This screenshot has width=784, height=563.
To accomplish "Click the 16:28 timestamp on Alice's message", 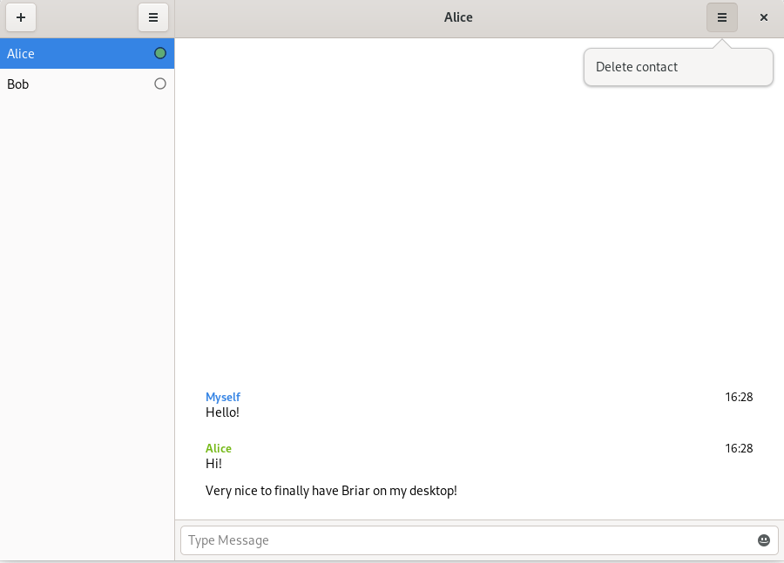I will tap(739, 448).
